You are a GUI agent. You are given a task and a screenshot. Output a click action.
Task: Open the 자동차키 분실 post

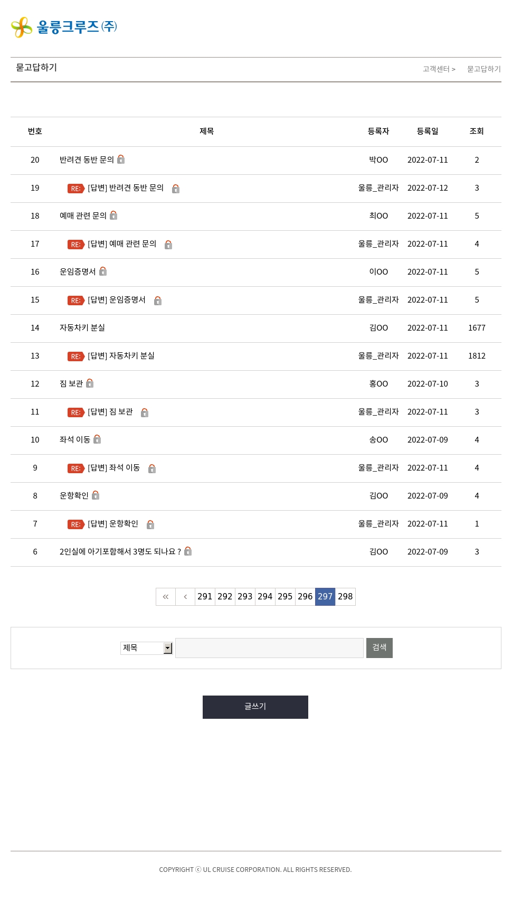click(82, 328)
